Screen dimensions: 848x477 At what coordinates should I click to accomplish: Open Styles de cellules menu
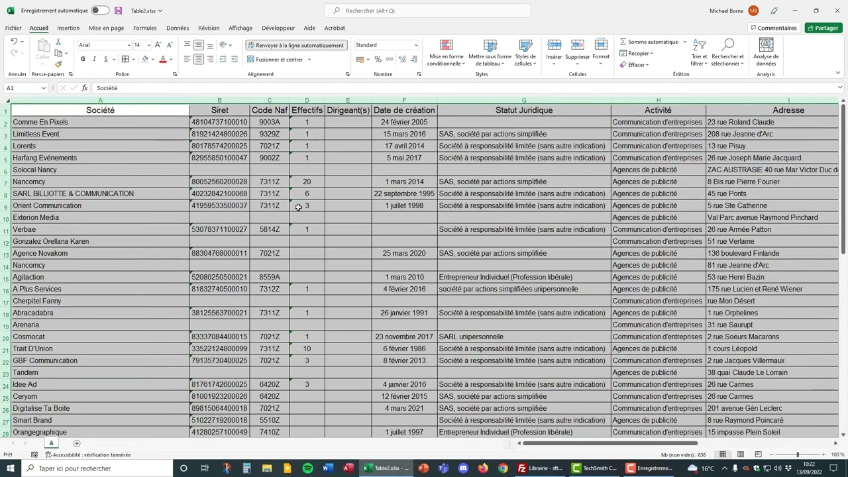[525, 52]
